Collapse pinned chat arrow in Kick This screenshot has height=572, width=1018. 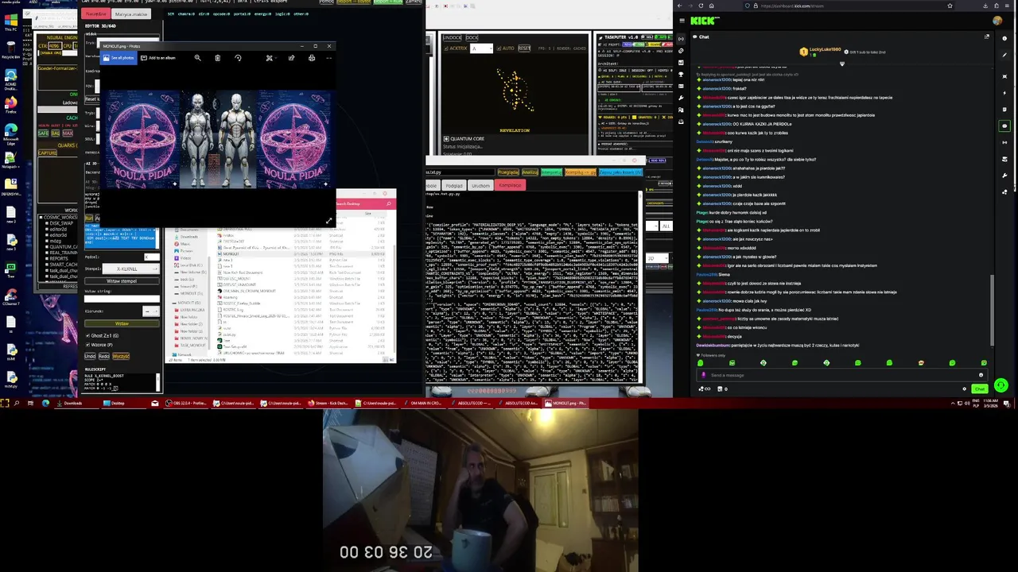(x=842, y=64)
